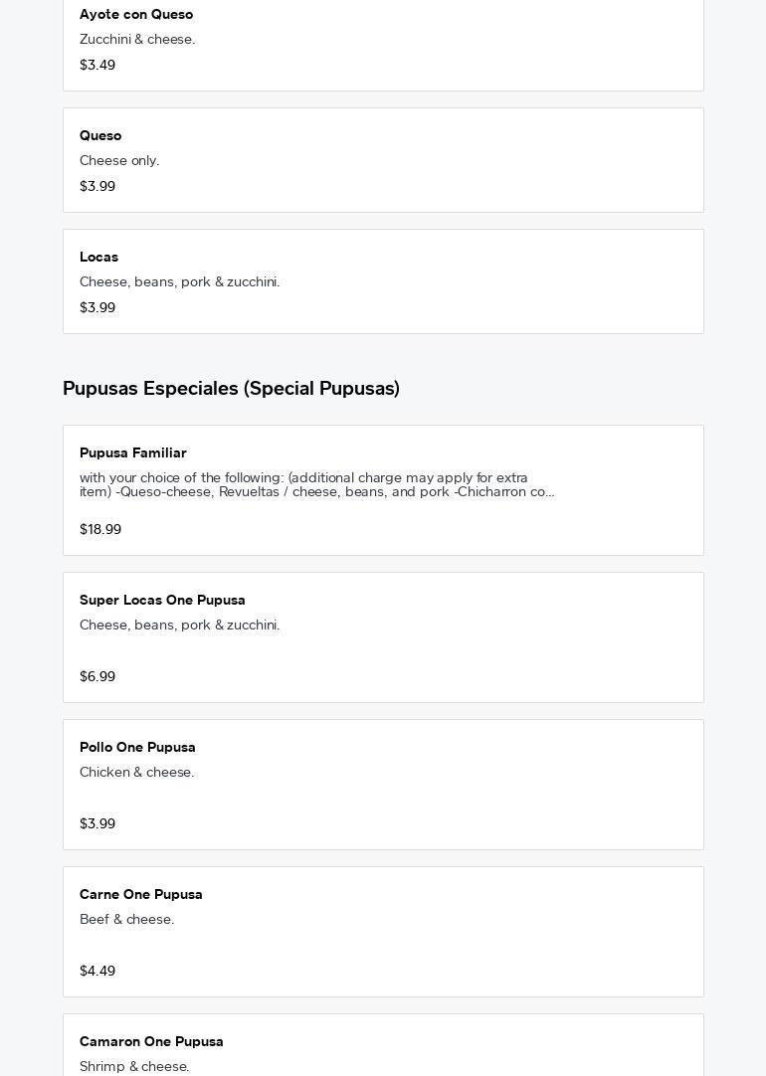Select the Queso cheese-only pupusa card

pos(383,160)
